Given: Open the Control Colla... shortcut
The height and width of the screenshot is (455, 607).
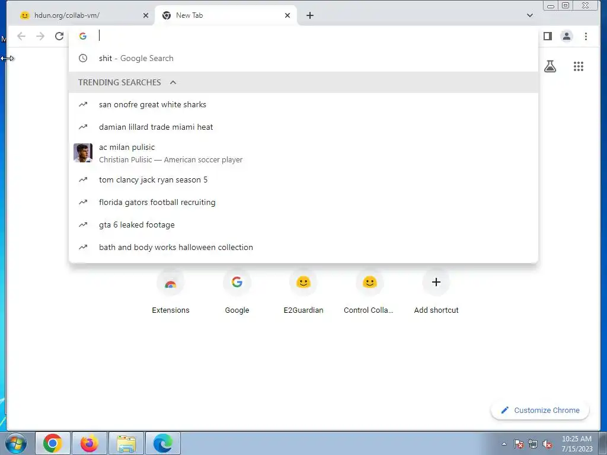Looking at the screenshot, I should point(370,293).
